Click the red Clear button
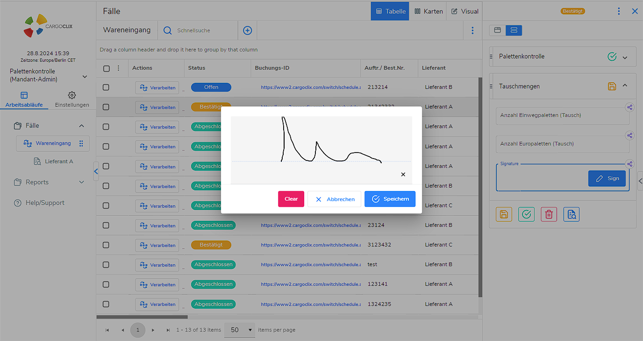643x341 pixels. [x=291, y=199]
